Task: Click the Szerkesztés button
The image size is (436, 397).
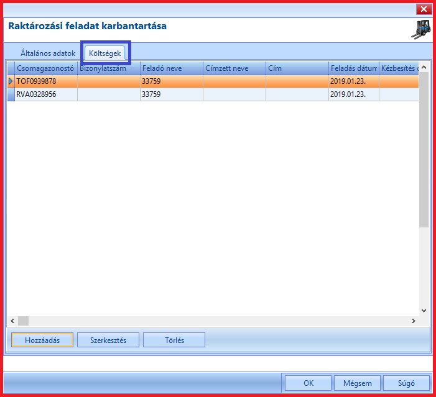Action: click(108, 340)
